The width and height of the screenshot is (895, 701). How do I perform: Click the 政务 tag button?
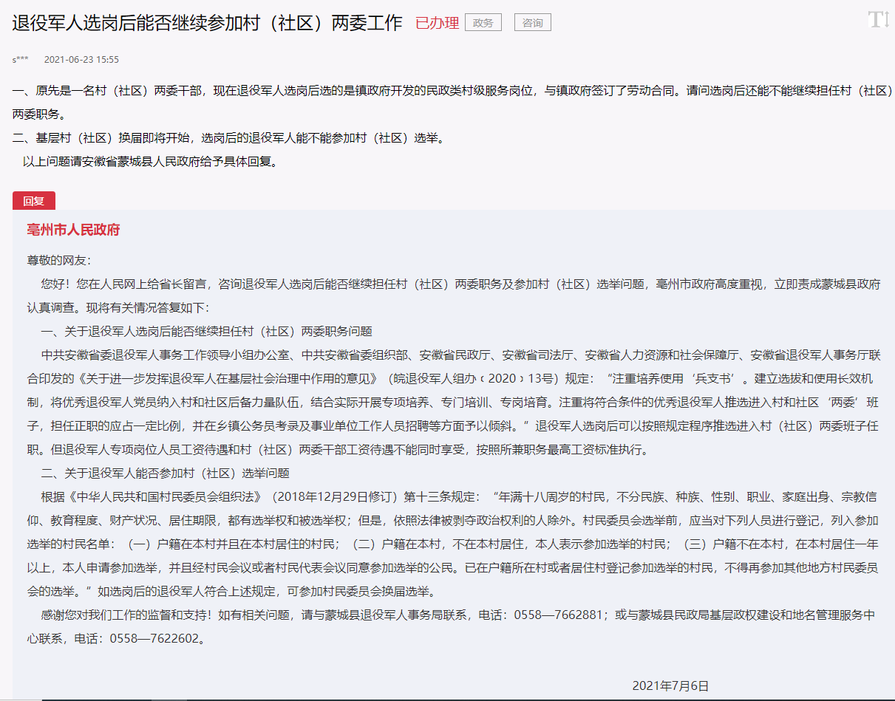click(x=483, y=23)
